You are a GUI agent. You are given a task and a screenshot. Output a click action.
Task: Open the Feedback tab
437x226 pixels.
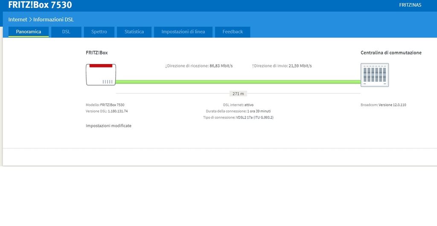point(233,32)
